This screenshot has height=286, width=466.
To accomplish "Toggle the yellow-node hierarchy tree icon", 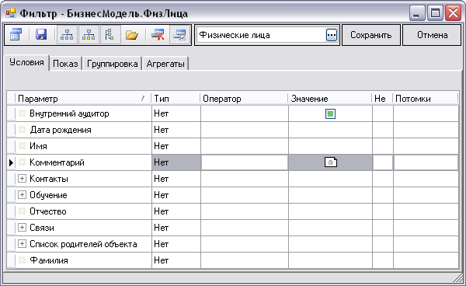I will click(x=89, y=35).
